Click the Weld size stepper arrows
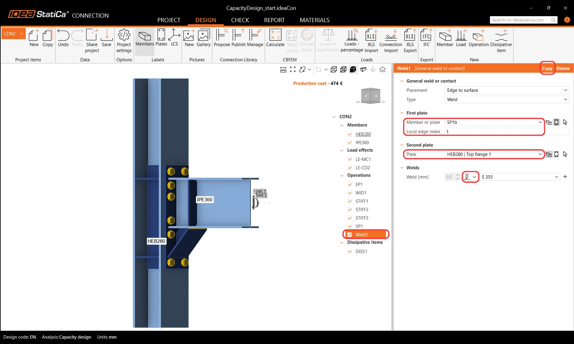This screenshot has width=574, height=344. [457, 177]
